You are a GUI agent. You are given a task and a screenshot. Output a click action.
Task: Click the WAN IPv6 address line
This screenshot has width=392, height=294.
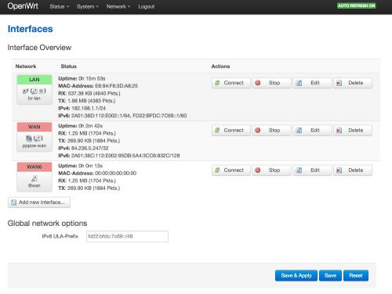point(119,156)
